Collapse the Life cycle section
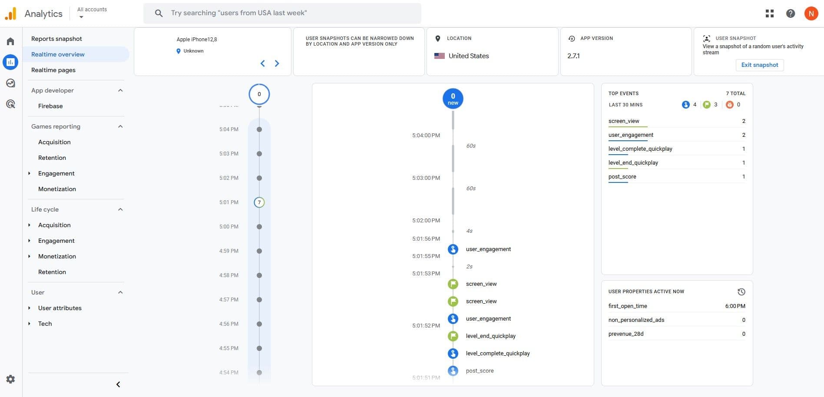824x397 pixels. (x=120, y=209)
